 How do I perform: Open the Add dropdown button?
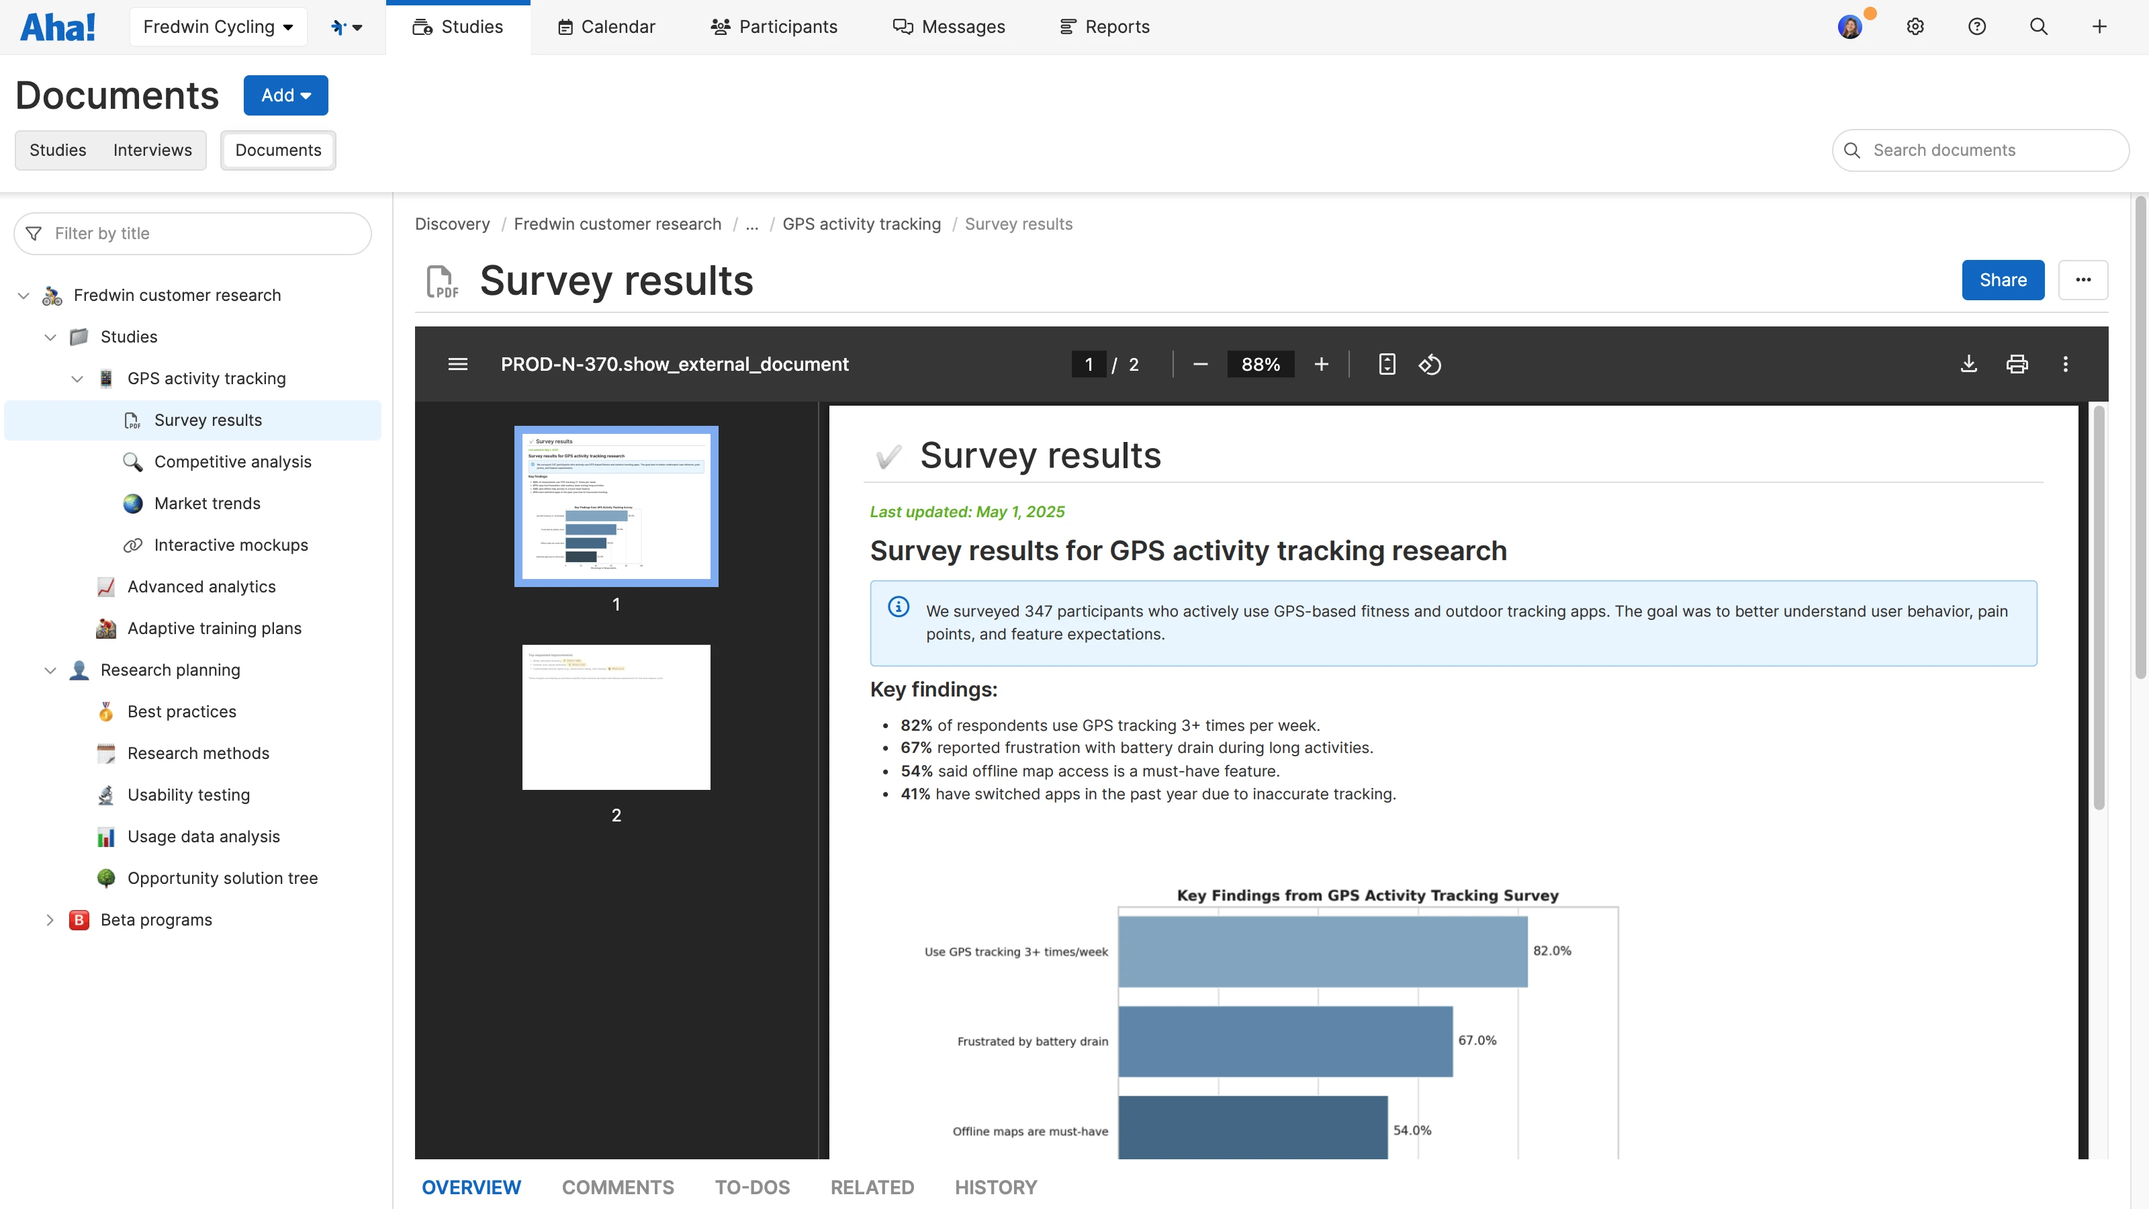[x=285, y=95]
